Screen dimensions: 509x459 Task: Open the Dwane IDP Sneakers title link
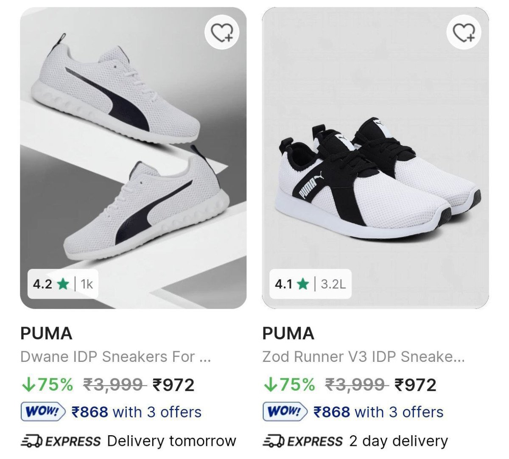pyautogui.click(x=115, y=357)
